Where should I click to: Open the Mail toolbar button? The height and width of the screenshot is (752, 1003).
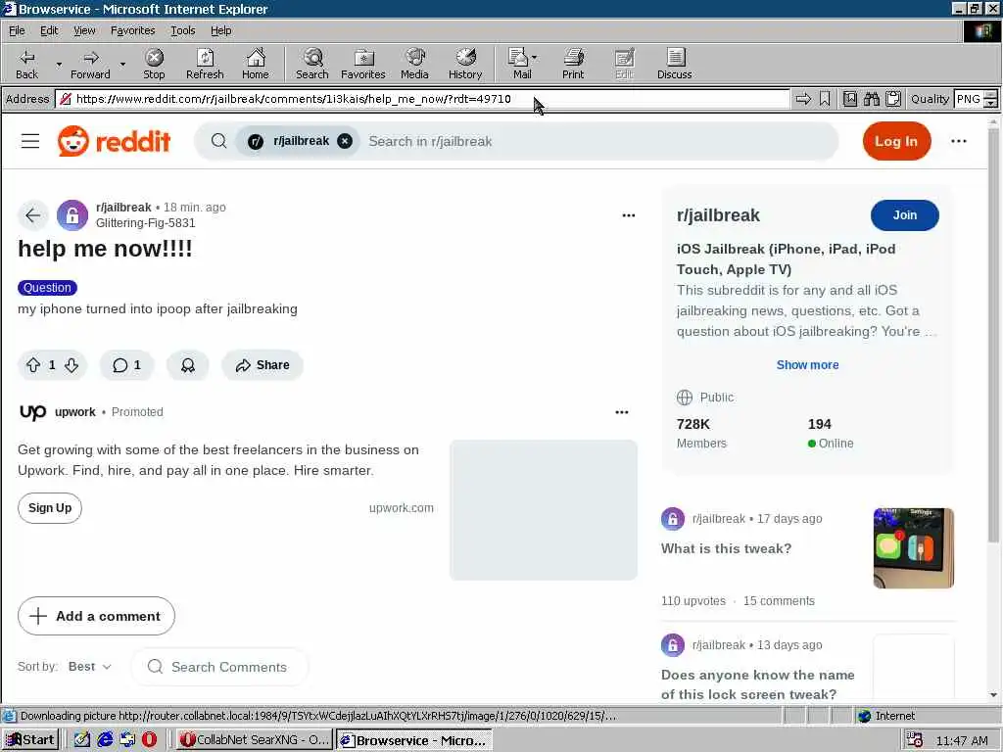coord(522,64)
